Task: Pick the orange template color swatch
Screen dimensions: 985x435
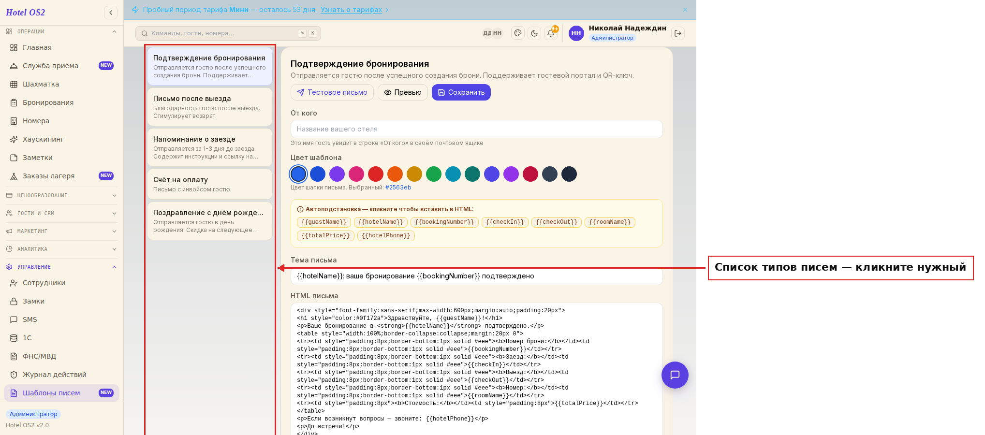Action: [395, 174]
